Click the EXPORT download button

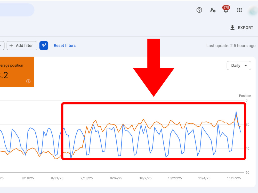pos(241,28)
